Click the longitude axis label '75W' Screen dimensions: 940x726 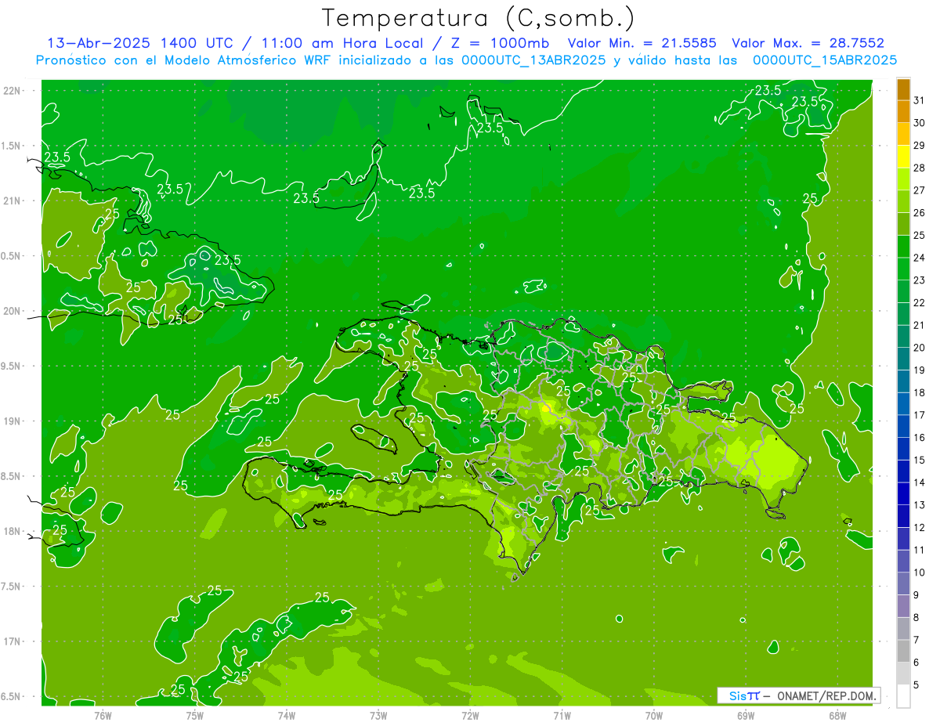point(194,715)
